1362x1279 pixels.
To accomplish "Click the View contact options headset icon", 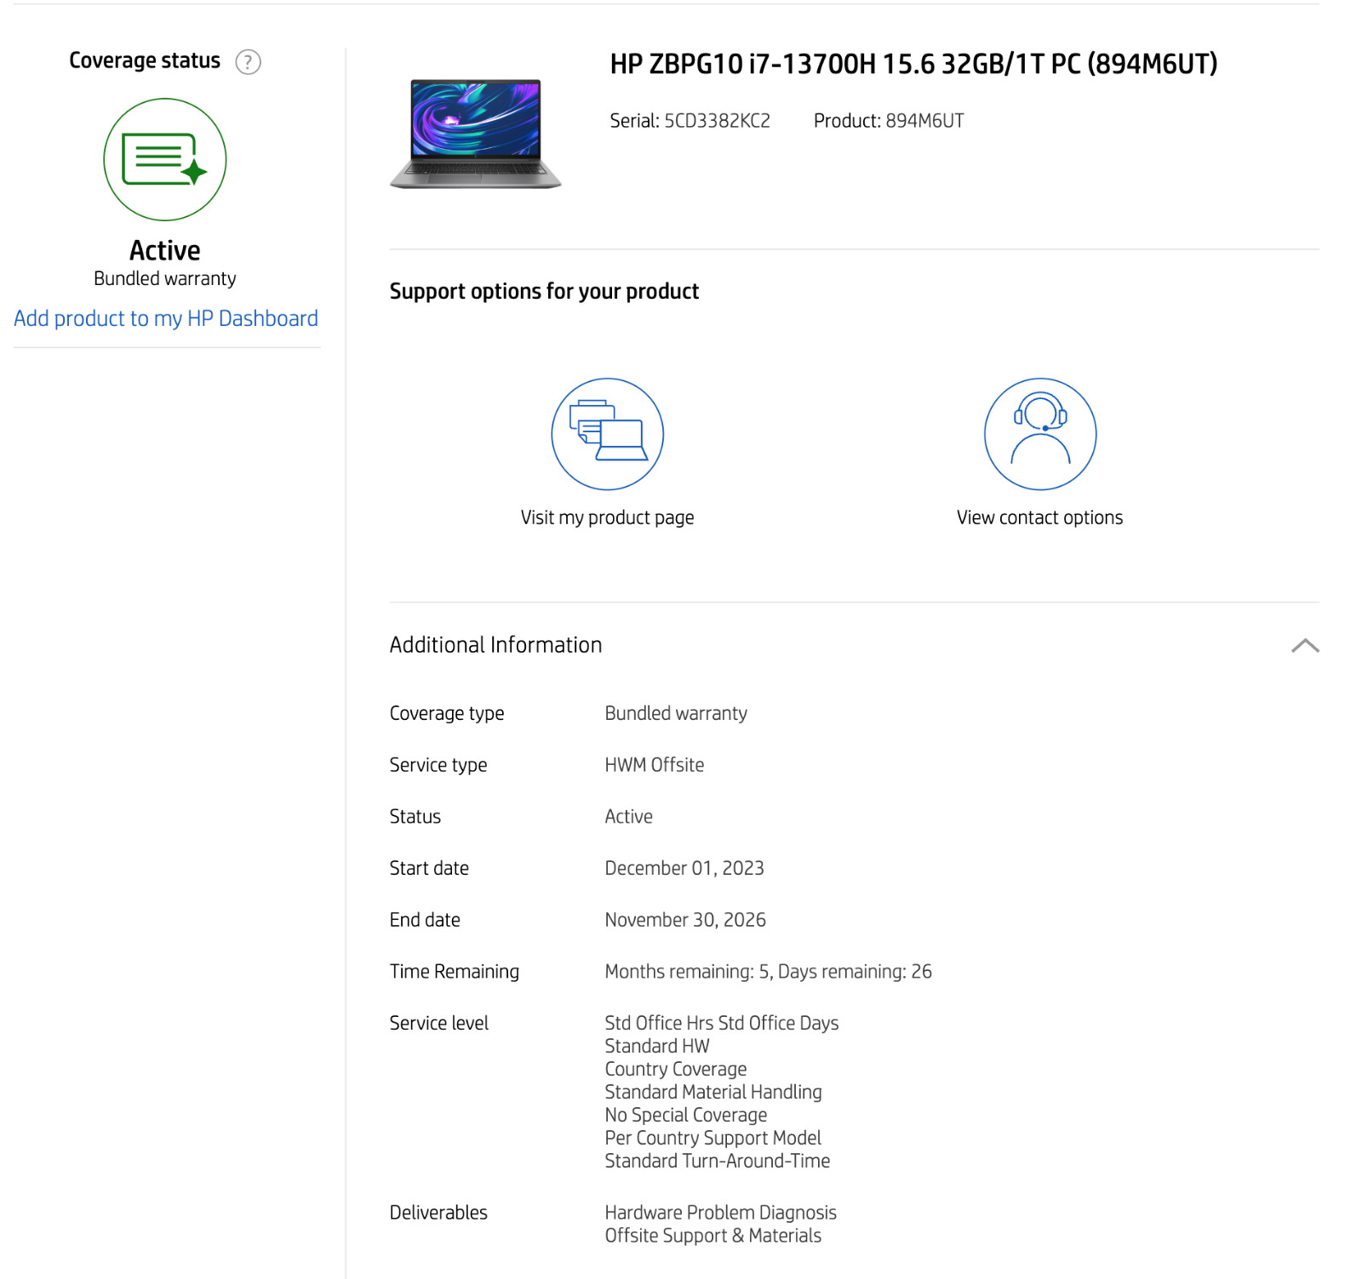I will pos(1040,434).
